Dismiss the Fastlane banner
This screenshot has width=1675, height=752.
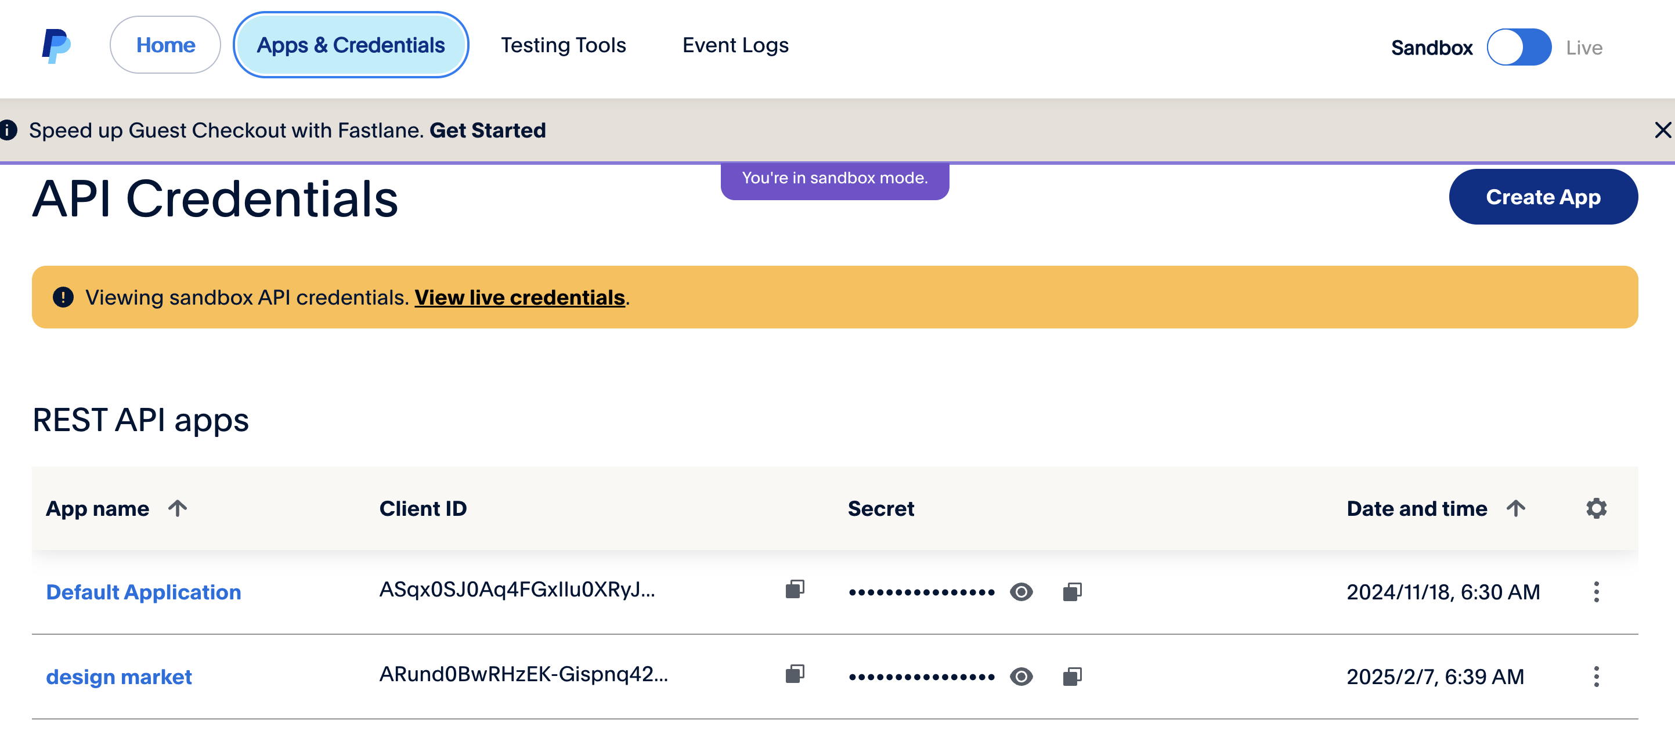pyautogui.click(x=1663, y=130)
